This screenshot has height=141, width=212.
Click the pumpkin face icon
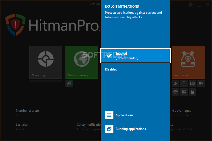click(175, 92)
